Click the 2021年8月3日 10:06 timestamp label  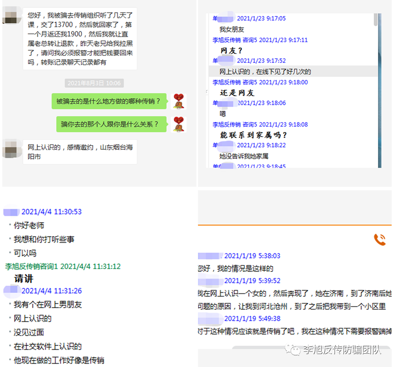tap(94, 83)
